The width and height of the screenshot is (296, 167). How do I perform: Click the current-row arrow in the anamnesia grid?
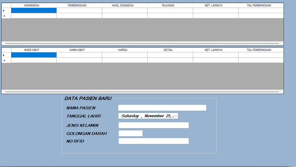[x=4, y=11]
